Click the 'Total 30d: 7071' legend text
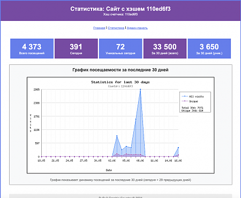 [192, 108]
